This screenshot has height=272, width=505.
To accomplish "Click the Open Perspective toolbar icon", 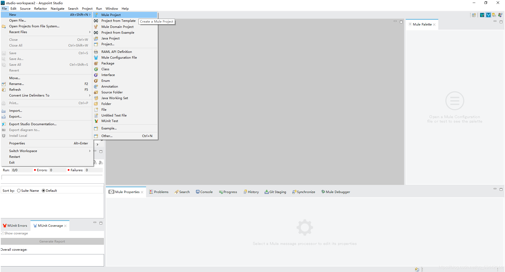I will tap(474, 15).
